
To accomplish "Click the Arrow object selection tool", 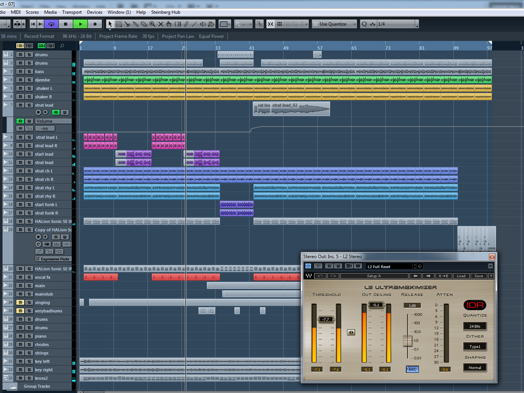I will (x=110, y=24).
